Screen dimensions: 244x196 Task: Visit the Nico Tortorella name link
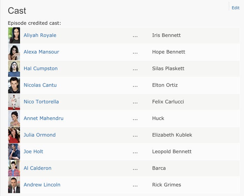(x=41, y=102)
